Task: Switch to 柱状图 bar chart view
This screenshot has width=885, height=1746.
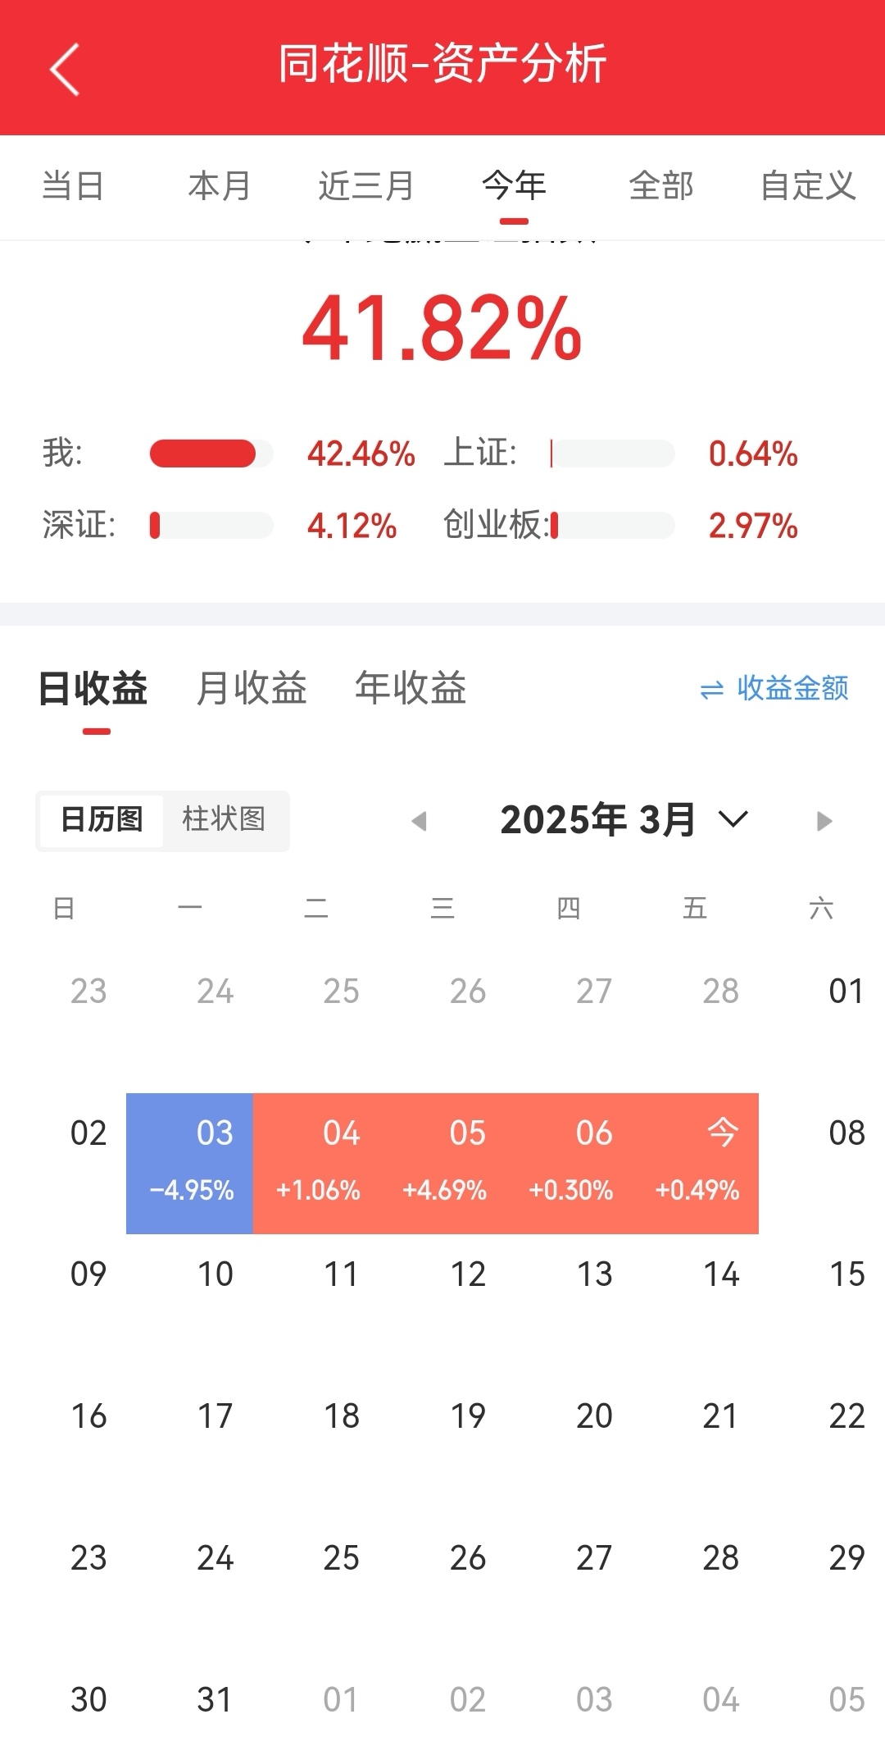Action: click(224, 819)
